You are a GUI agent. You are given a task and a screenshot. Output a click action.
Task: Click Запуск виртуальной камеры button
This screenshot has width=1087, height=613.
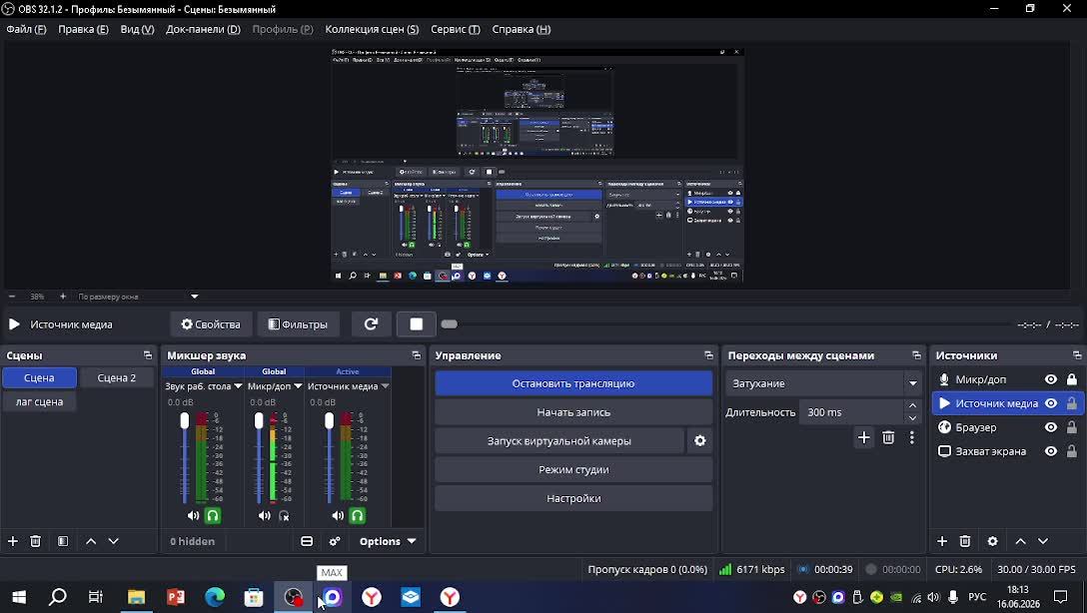click(558, 440)
